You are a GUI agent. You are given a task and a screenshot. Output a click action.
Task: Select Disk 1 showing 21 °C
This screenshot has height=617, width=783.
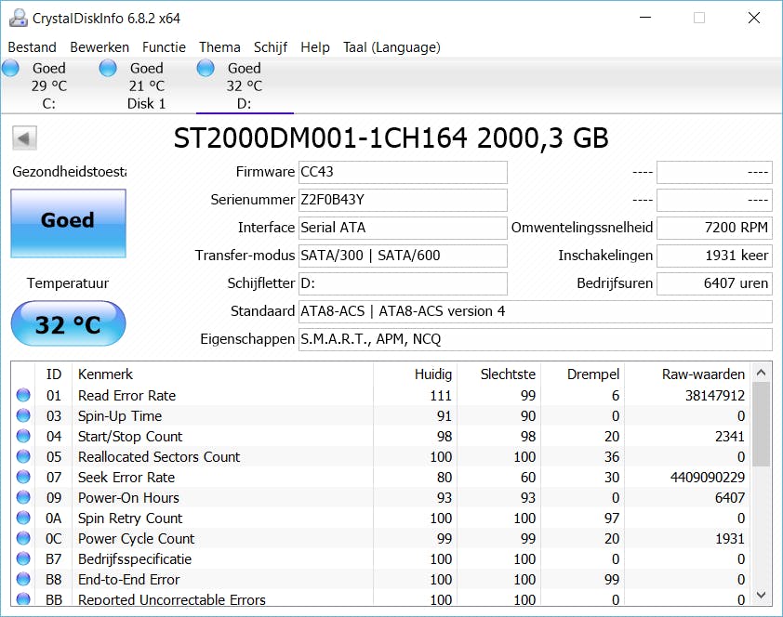point(107,67)
